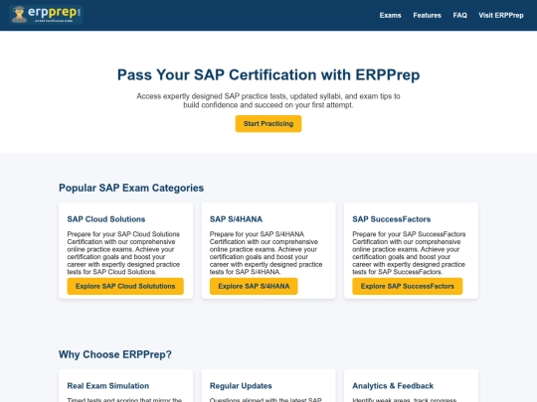Click Explore SAP Cloud Solutions button
The width and height of the screenshot is (537, 402).
click(125, 286)
